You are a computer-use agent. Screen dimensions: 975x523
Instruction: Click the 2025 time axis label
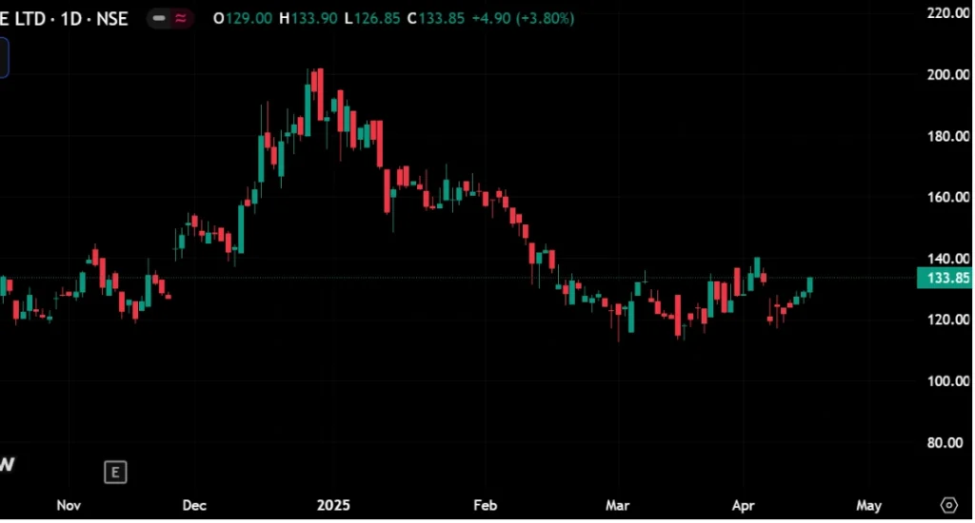tap(333, 506)
